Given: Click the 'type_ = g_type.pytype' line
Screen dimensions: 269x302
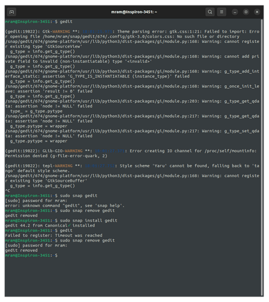Looking at the screenshot, I should (36, 111).
